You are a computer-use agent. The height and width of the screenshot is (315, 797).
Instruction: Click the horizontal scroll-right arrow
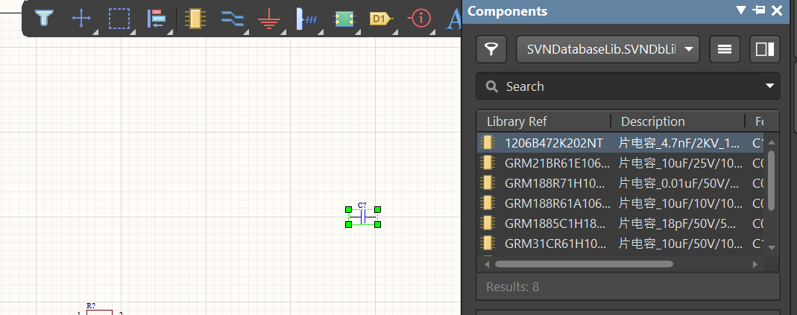point(755,264)
